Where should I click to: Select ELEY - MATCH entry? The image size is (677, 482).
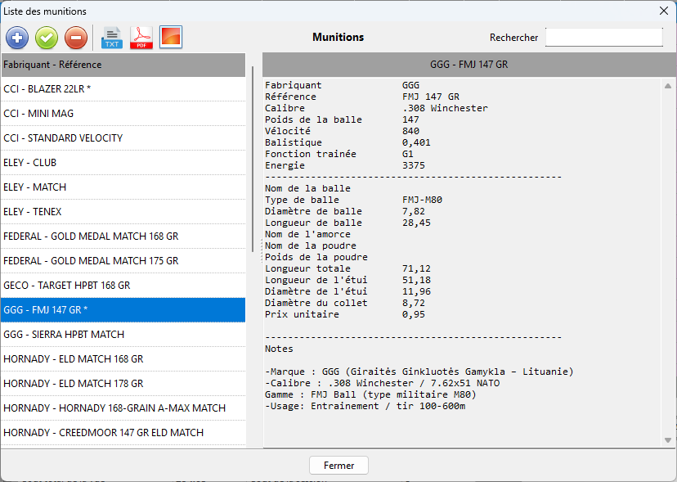click(123, 187)
